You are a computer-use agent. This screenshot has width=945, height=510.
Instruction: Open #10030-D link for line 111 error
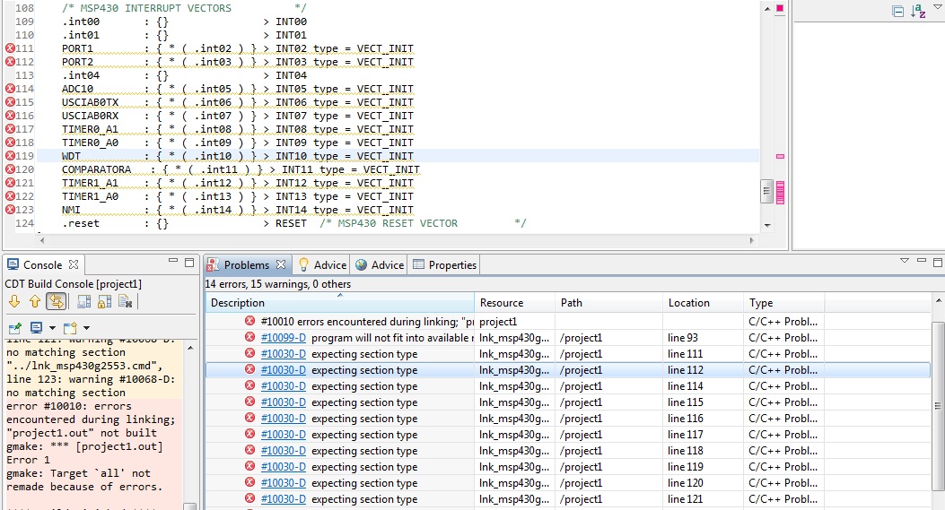coord(284,354)
